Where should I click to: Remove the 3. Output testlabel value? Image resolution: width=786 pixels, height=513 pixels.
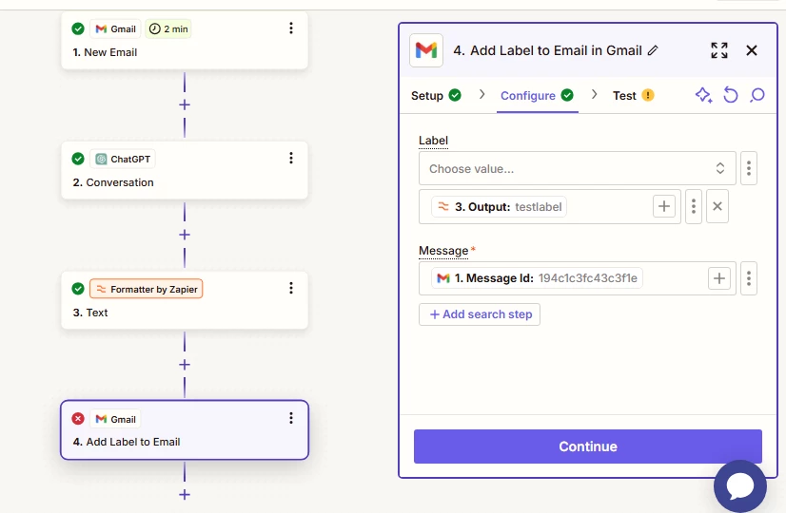tap(717, 206)
